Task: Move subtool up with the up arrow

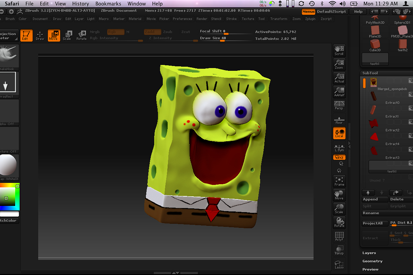Action: pos(368,192)
